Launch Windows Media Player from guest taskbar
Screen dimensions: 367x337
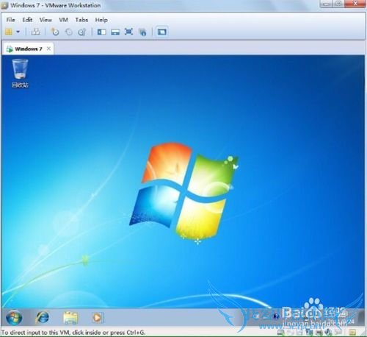(98, 318)
